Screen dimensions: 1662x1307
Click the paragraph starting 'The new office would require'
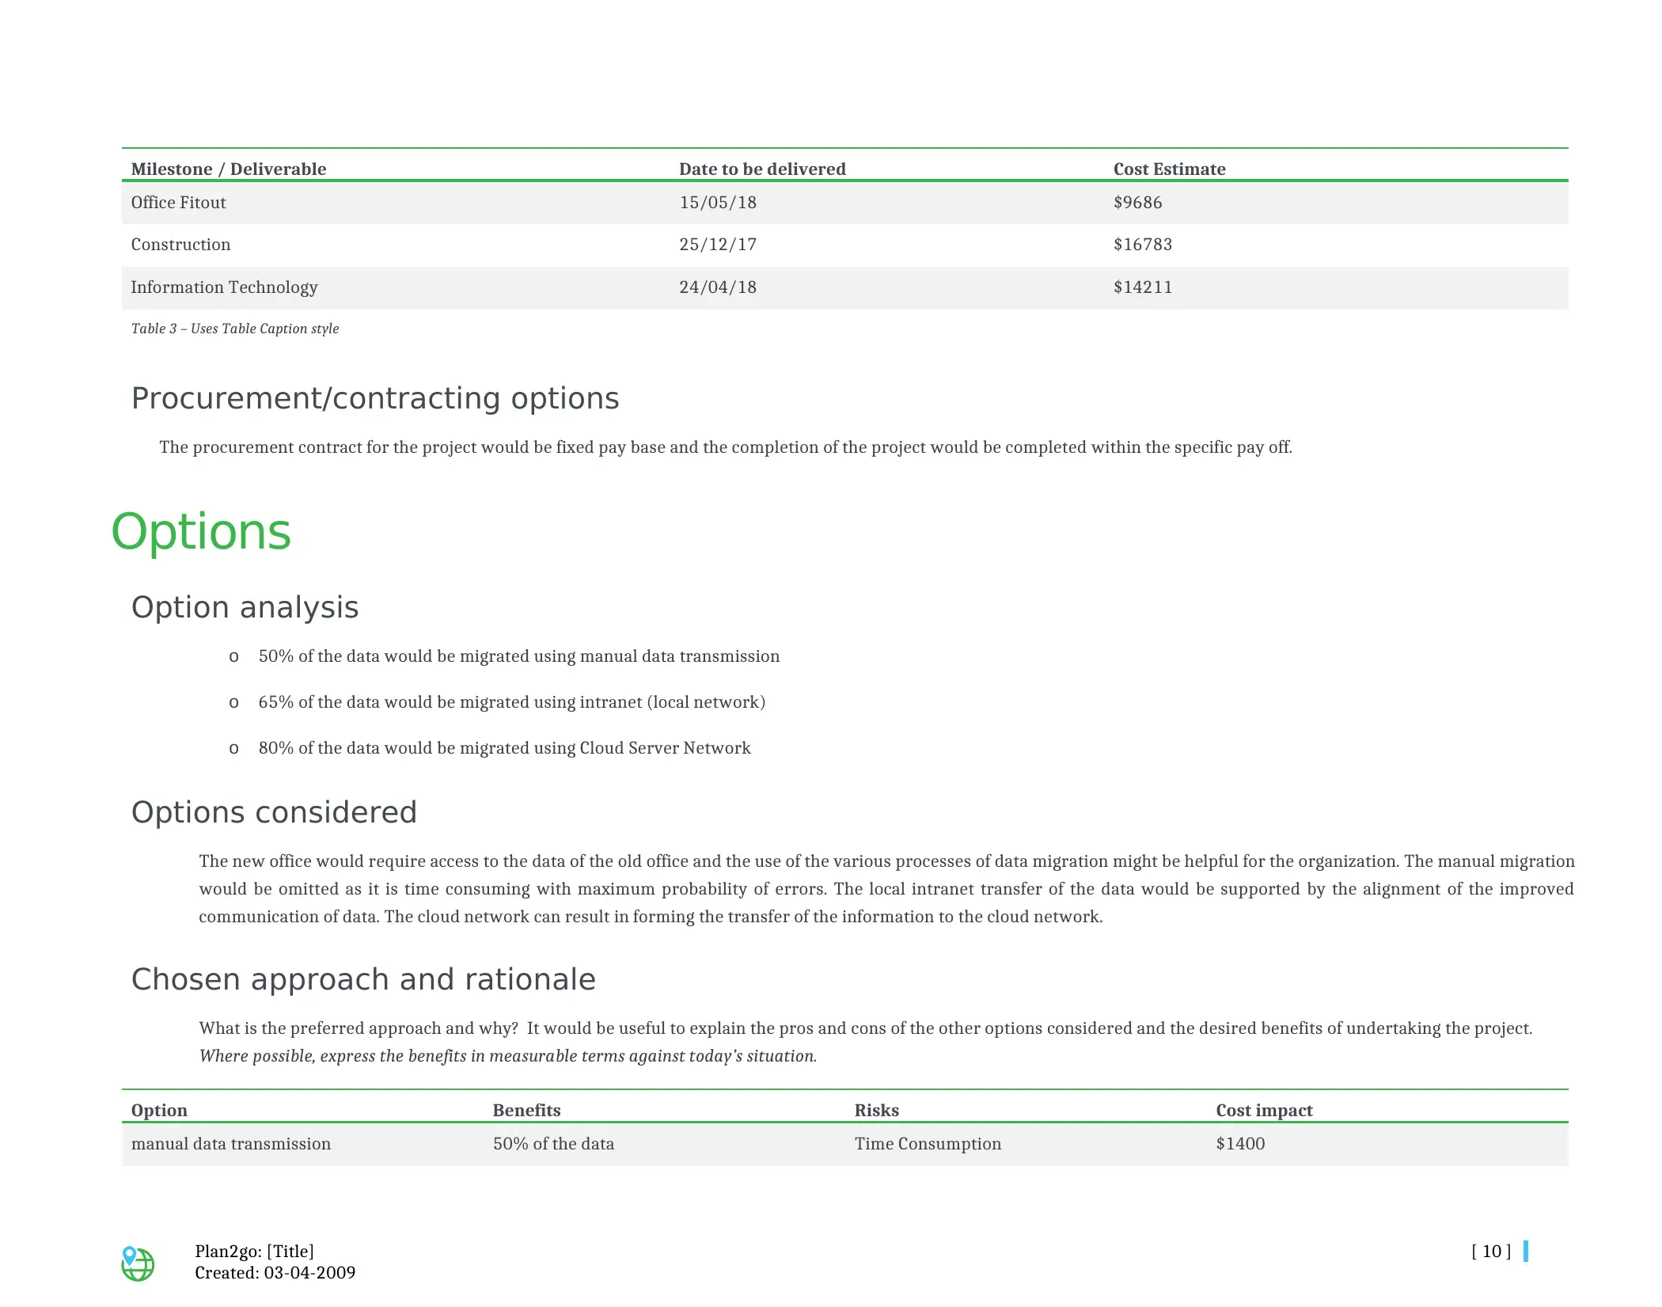point(886,889)
